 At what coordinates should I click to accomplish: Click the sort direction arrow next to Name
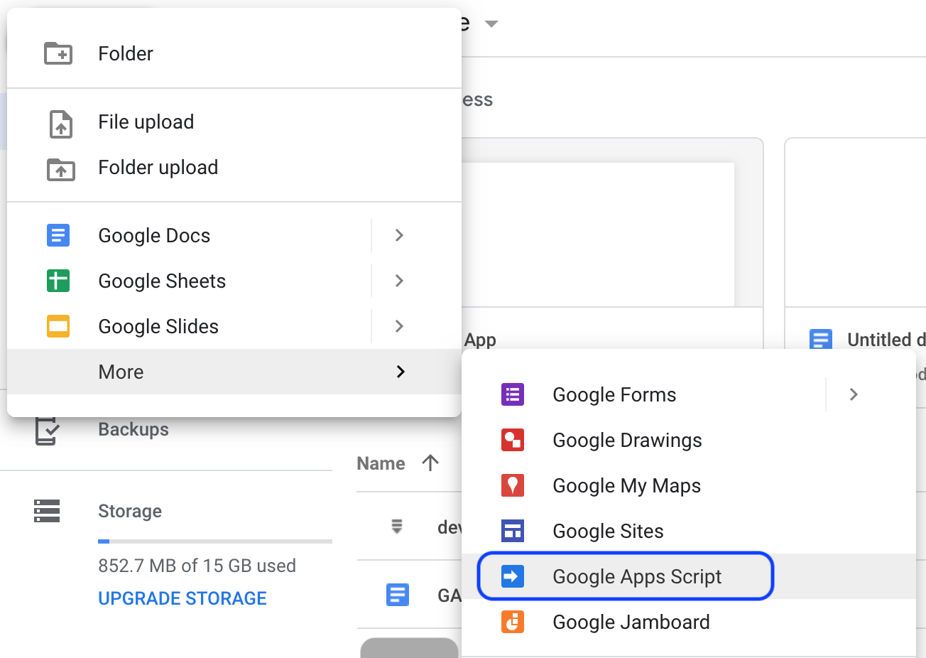(x=430, y=463)
